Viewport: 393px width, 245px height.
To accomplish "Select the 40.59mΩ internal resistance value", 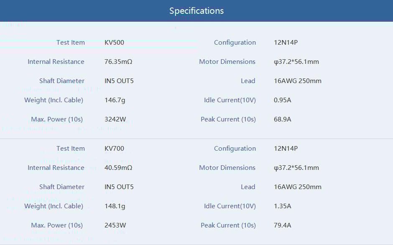I will click(x=118, y=168).
